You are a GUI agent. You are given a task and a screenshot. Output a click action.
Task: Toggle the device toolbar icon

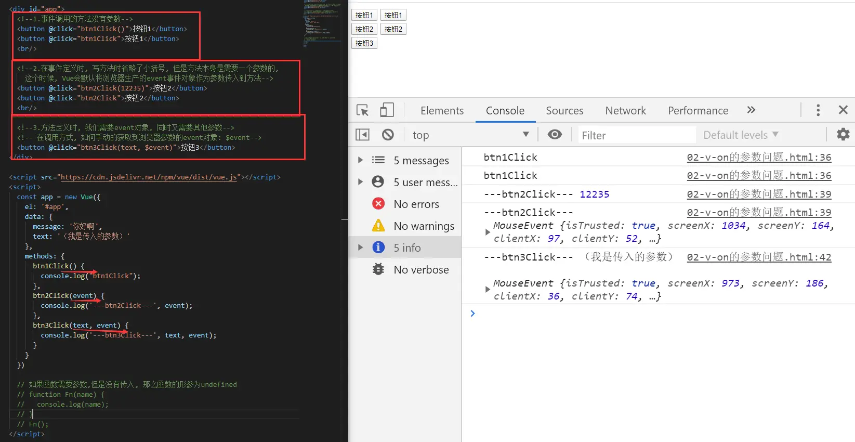point(387,110)
